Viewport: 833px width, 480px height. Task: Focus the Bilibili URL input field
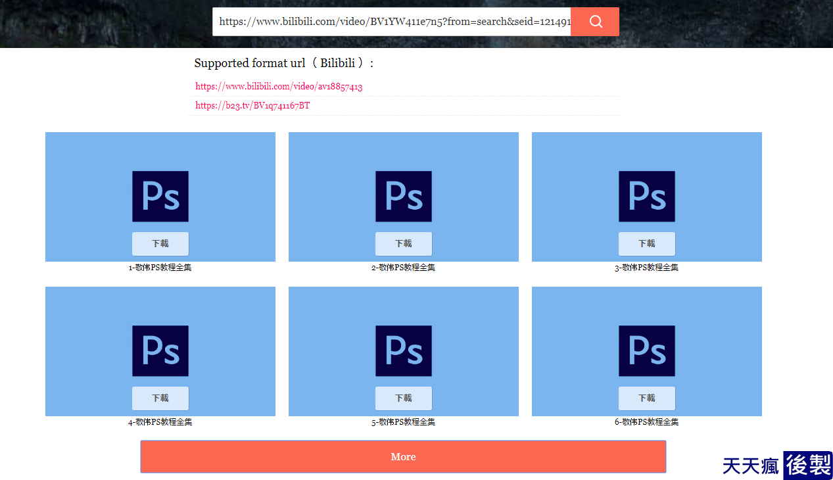click(x=392, y=22)
